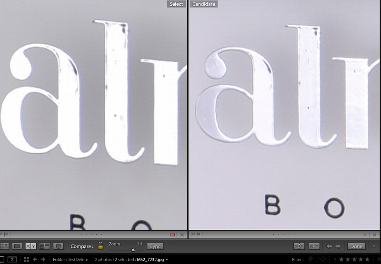Toggle the Link Focus lock icon

pos(100,246)
